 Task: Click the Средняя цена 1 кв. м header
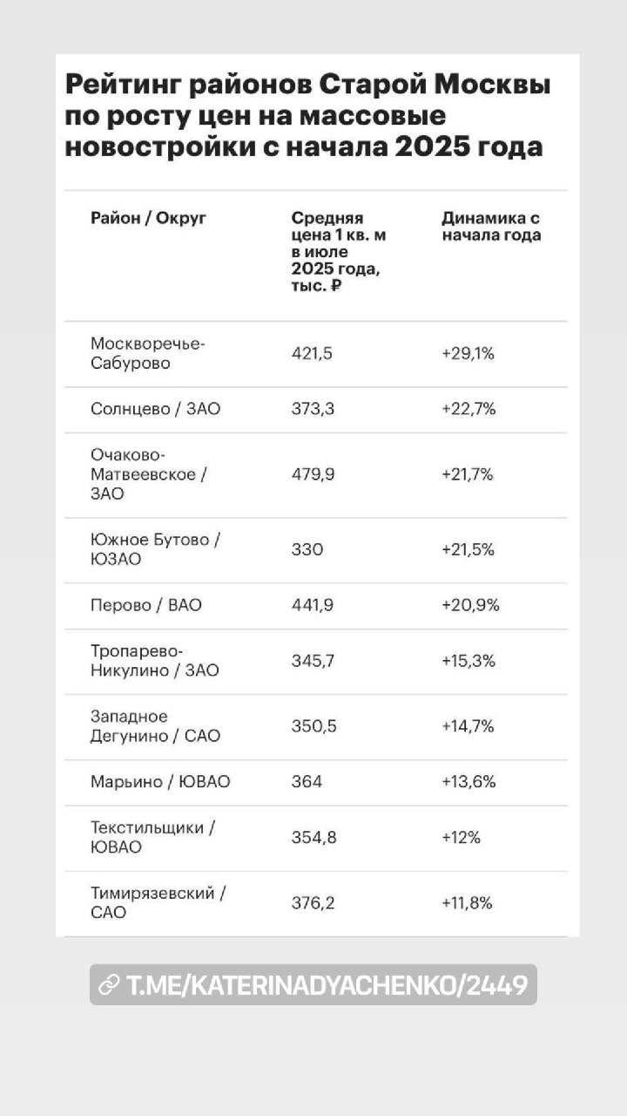pyautogui.click(x=340, y=253)
